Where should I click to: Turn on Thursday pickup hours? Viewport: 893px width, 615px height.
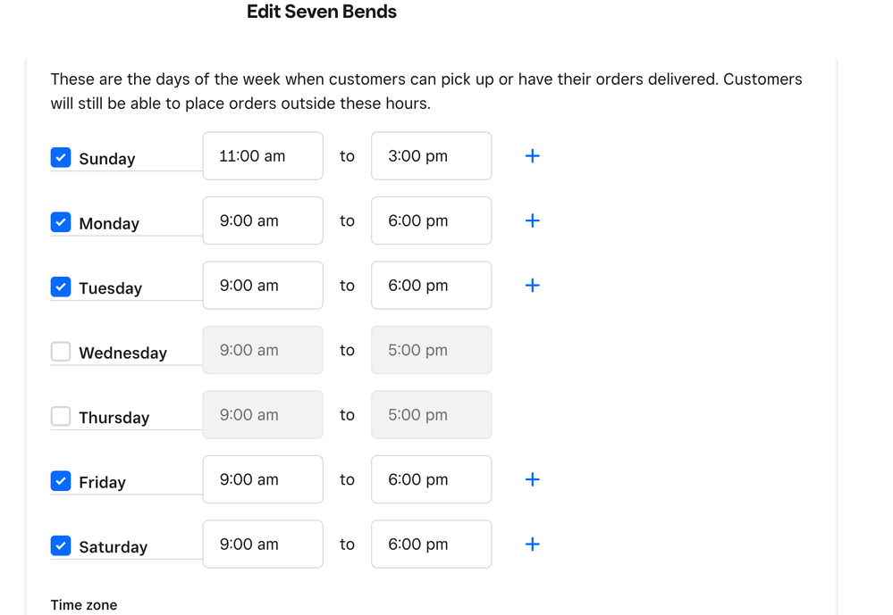click(x=61, y=416)
